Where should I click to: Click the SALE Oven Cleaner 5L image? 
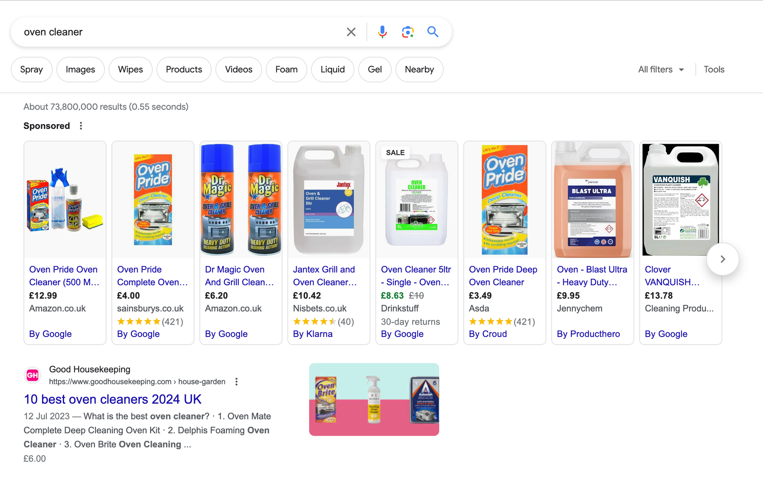[x=417, y=200]
